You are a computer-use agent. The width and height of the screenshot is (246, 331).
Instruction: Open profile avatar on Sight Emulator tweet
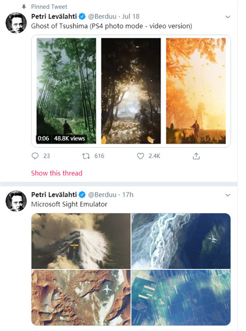tap(16, 201)
